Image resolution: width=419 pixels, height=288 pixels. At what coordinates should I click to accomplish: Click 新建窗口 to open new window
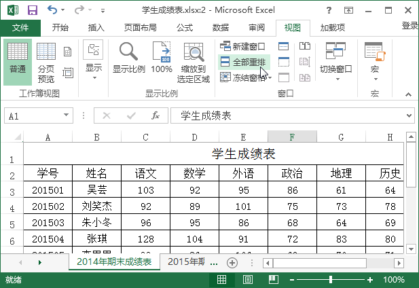pos(243,46)
